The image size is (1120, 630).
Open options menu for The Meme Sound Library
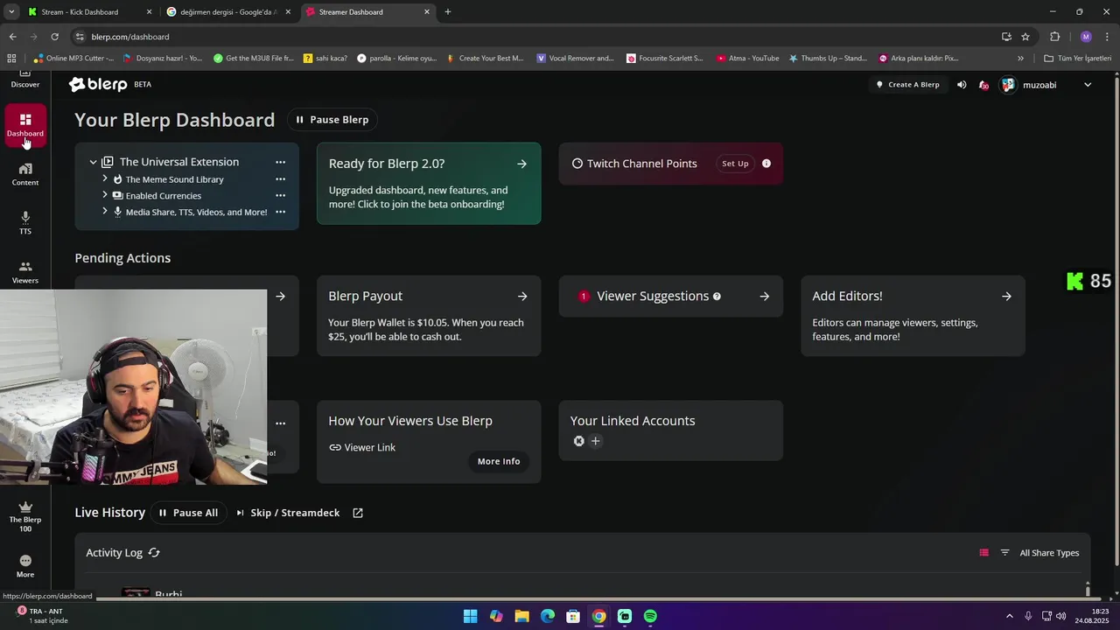tap(280, 179)
